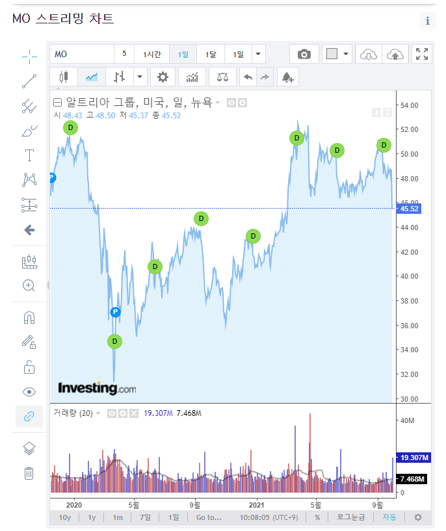
Task: Enter fullscreen chart mode
Action: pos(422,54)
